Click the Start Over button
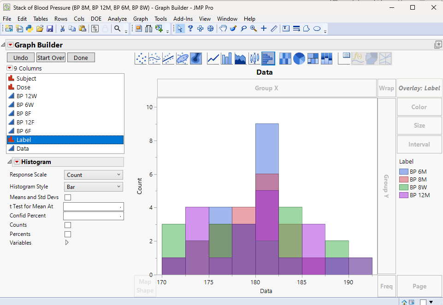 tap(51, 58)
